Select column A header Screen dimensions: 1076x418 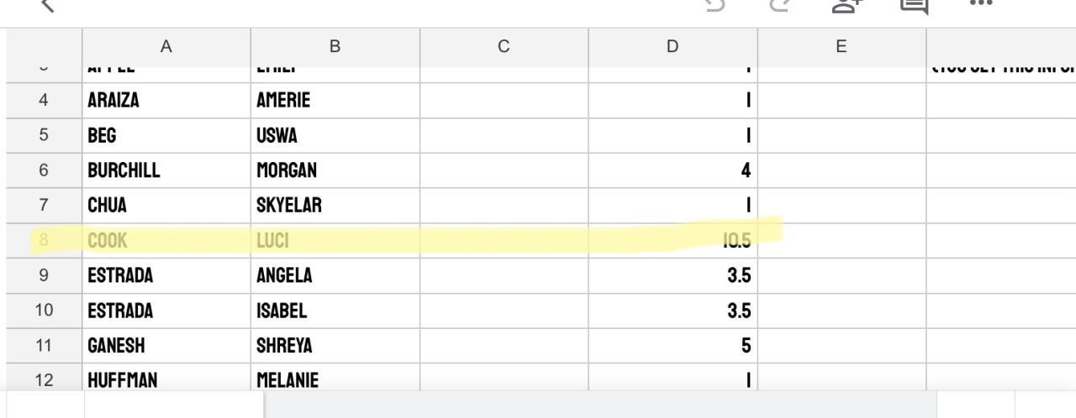[166, 47]
